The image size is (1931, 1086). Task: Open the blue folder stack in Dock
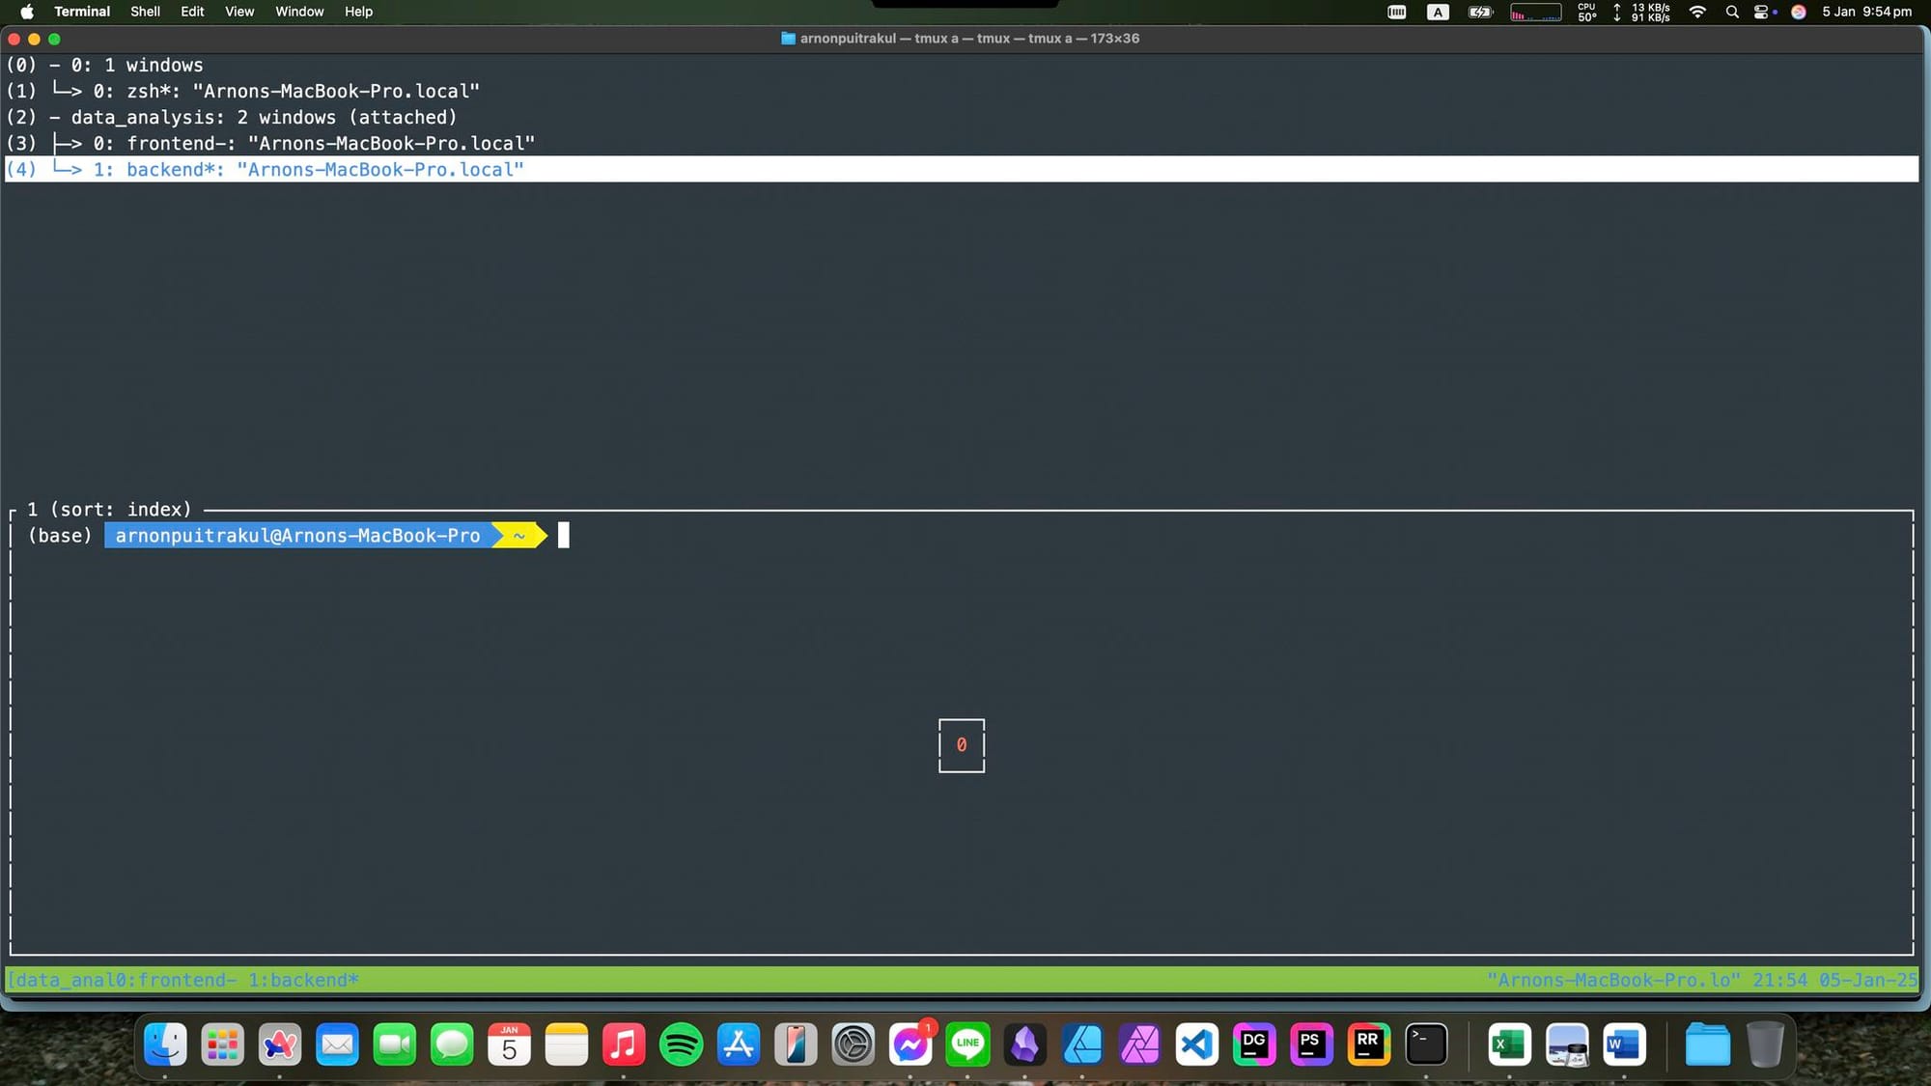pyautogui.click(x=1708, y=1044)
